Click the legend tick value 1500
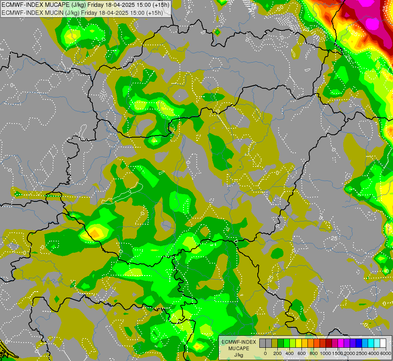Screen dimensions: 393x361 pos(338,353)
